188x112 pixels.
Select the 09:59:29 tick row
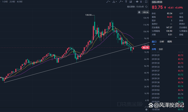click(x=167, y=55)
